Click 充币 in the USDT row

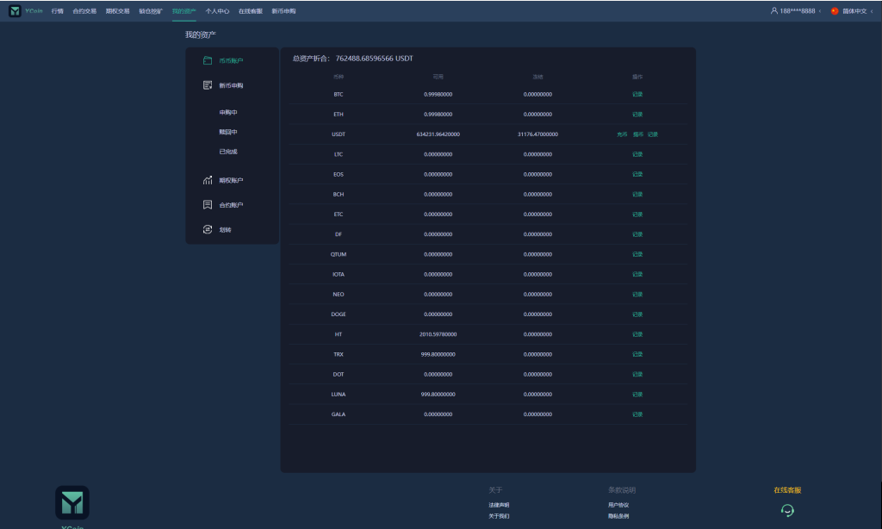point(622,134)
